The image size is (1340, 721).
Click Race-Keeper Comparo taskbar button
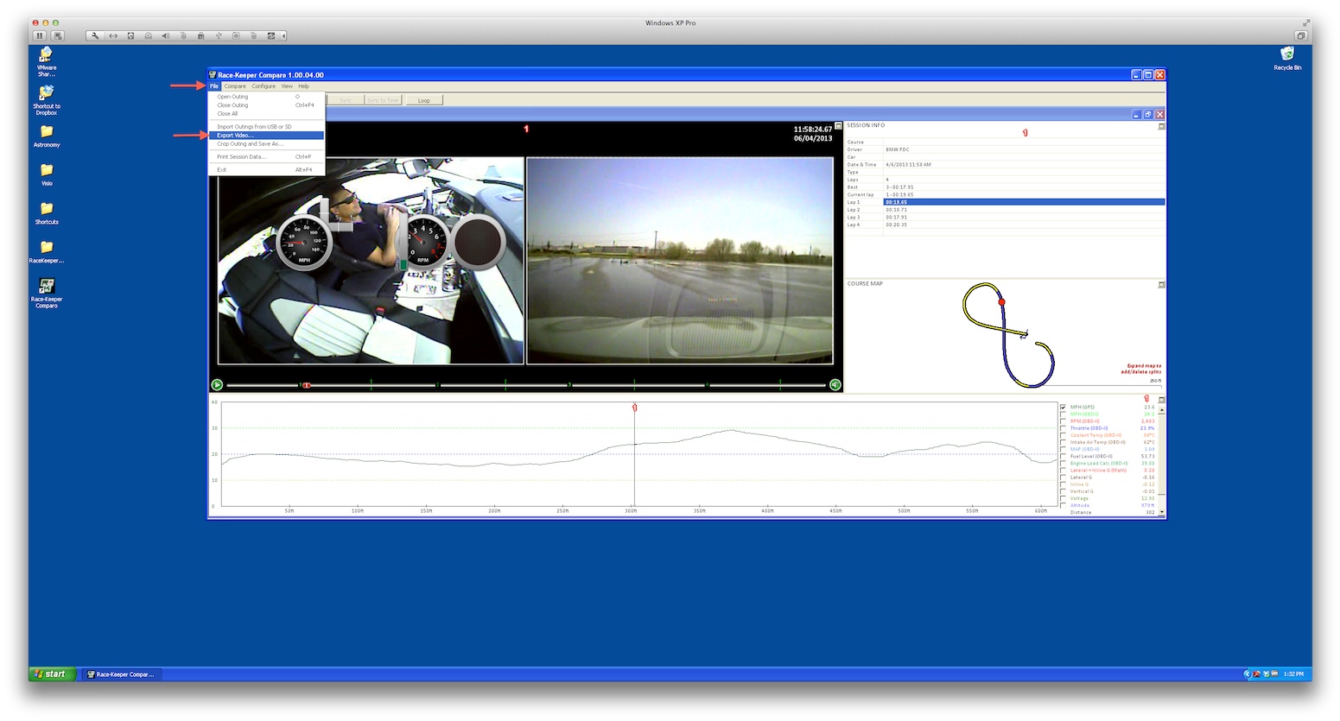point(122,674)
